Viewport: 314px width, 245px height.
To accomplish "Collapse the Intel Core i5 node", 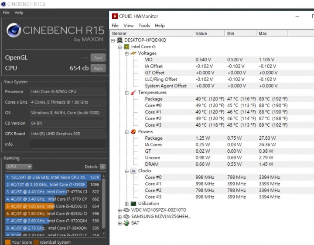I will point(120,47).
